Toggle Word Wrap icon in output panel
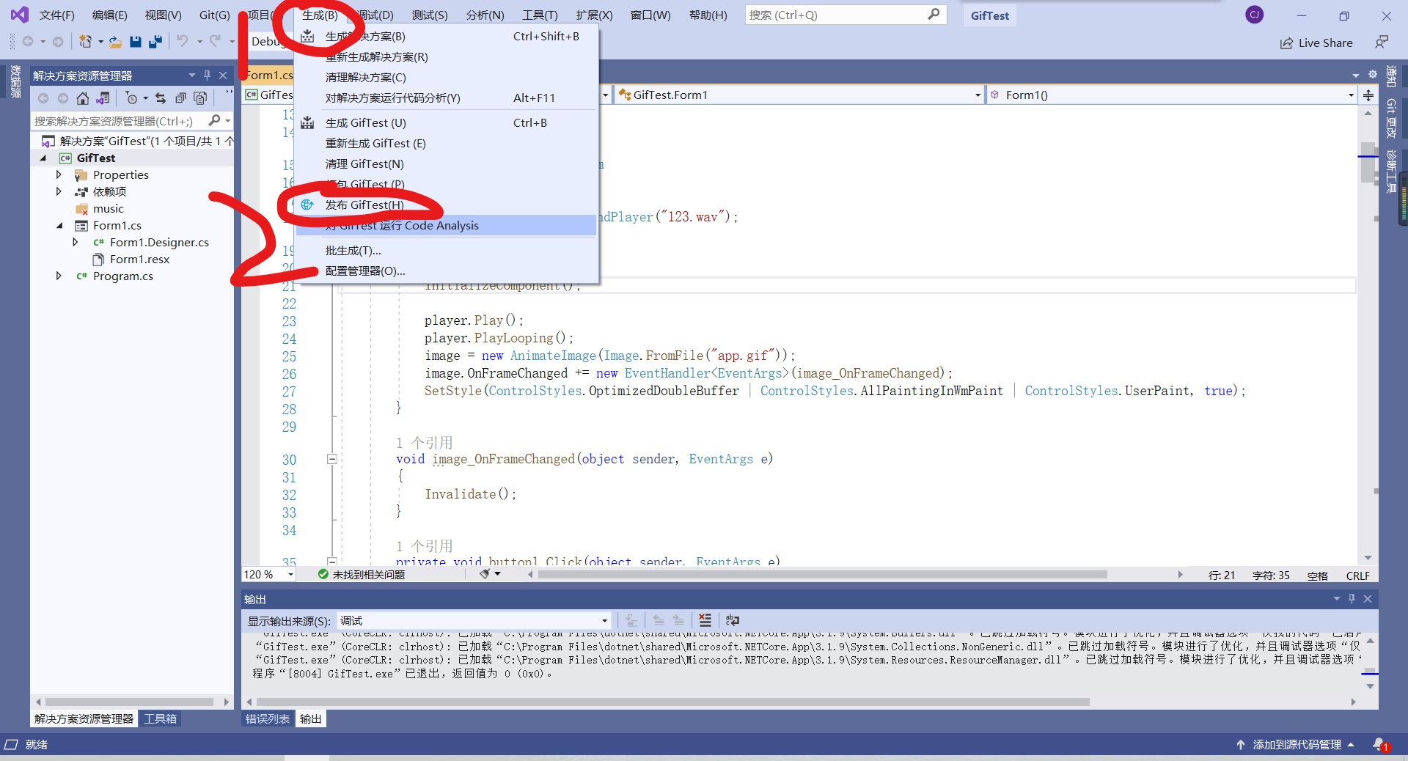Screen dimensions: 1408x761 (733, 620)
